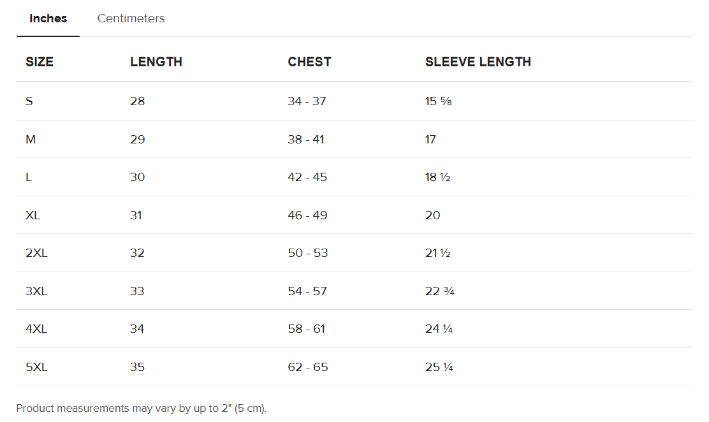Click the chest value 42 - 45
This screenshot has width=709, height=422.
pos(307,177)
